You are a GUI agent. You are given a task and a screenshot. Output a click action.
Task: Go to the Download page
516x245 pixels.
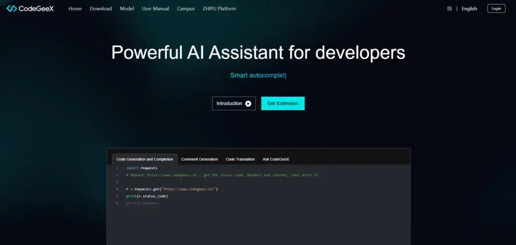101,9
